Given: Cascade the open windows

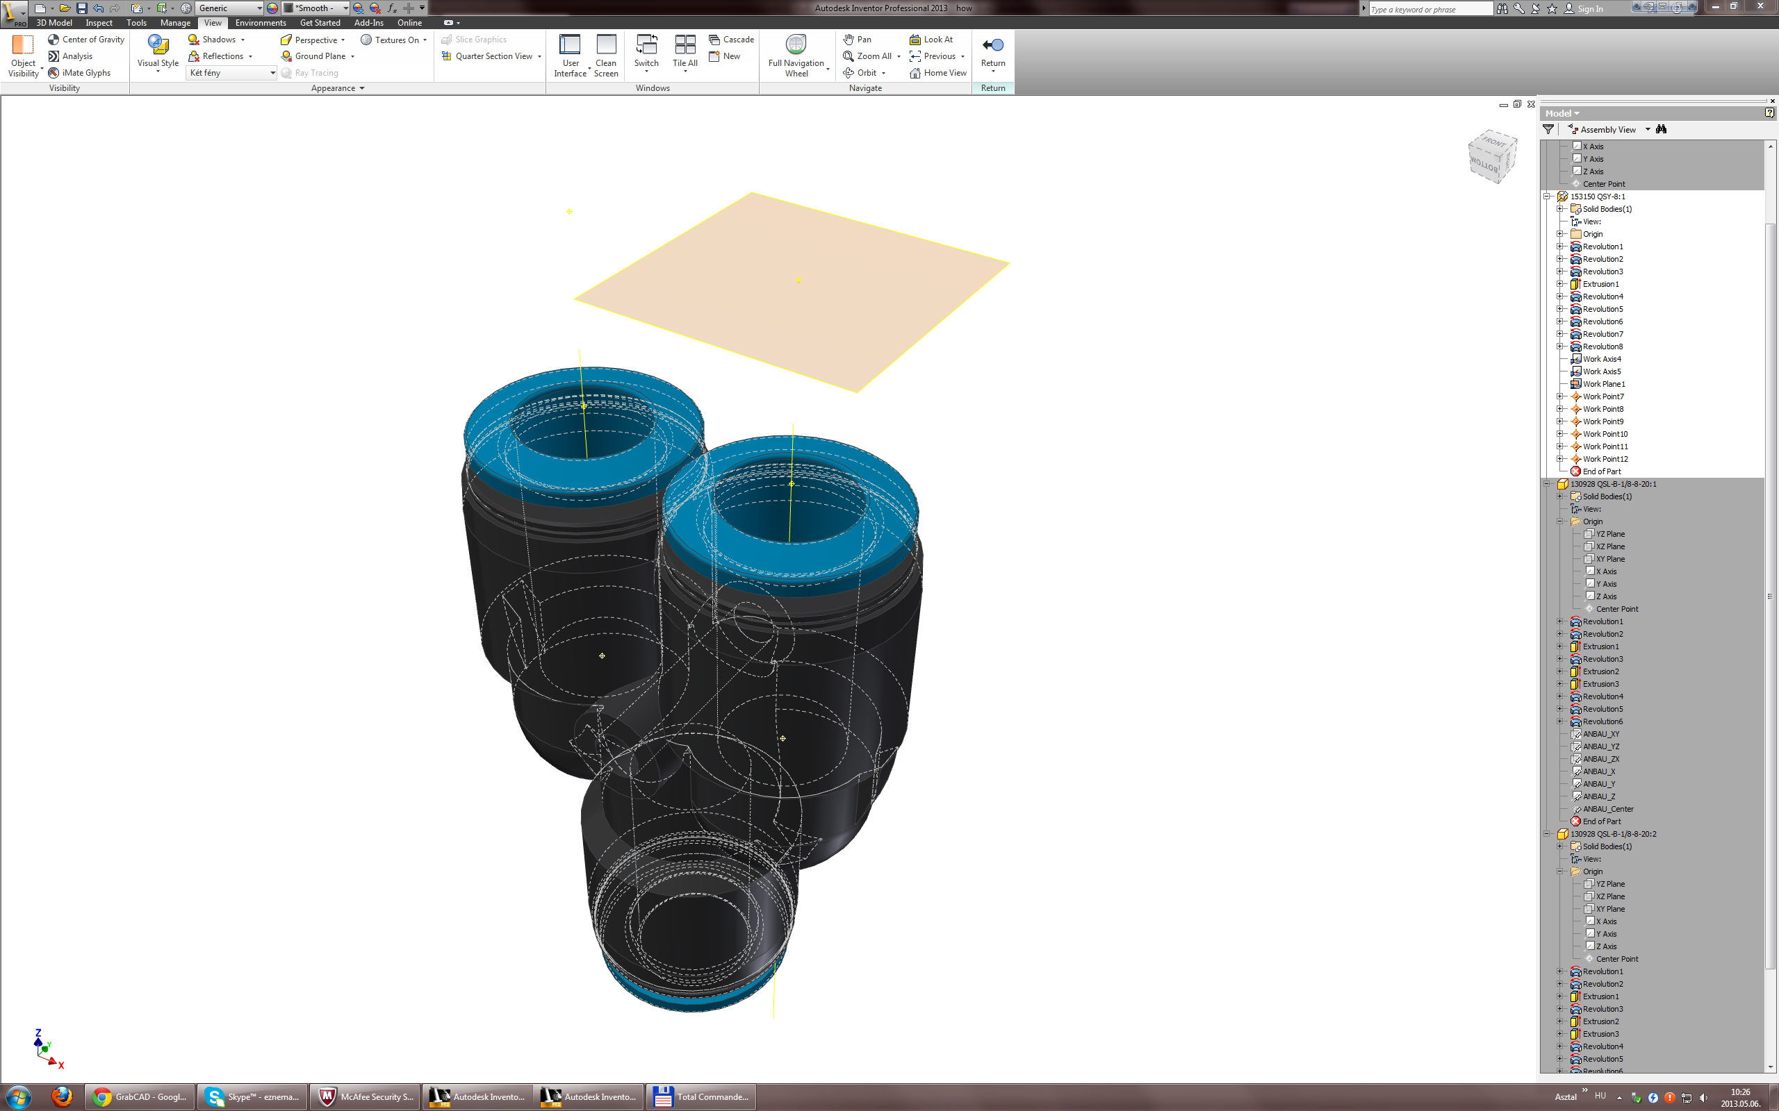Looking at the screenshot, I should click(732, 40).
